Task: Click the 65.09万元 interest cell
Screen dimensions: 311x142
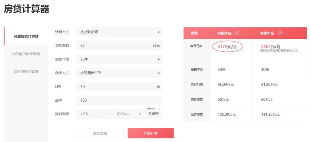Action: 226,85
